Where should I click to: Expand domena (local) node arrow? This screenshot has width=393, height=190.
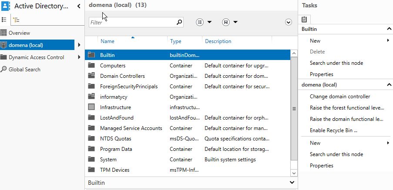pyautogui.click(x=79, y=45)
